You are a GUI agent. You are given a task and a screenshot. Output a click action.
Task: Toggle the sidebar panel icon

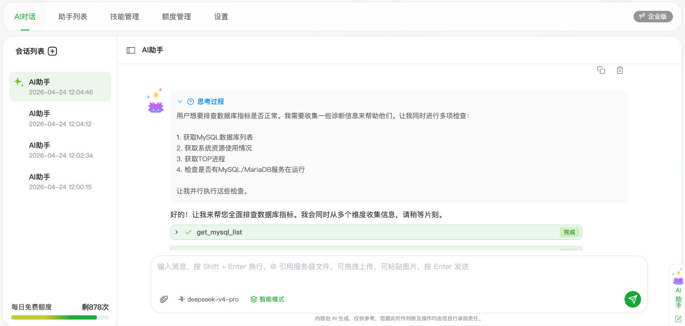pos(131,50)
